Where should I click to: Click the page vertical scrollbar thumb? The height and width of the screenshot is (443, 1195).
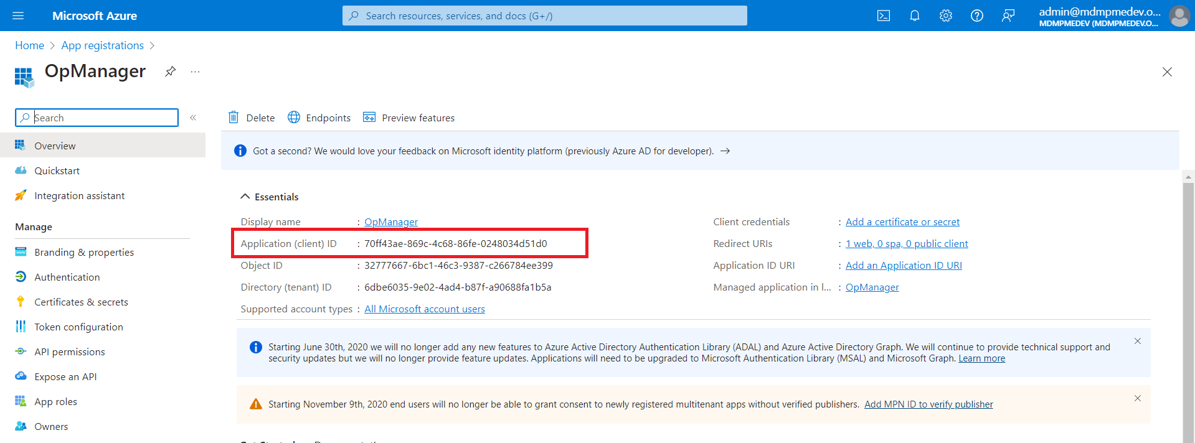[x=1188, y=313]
